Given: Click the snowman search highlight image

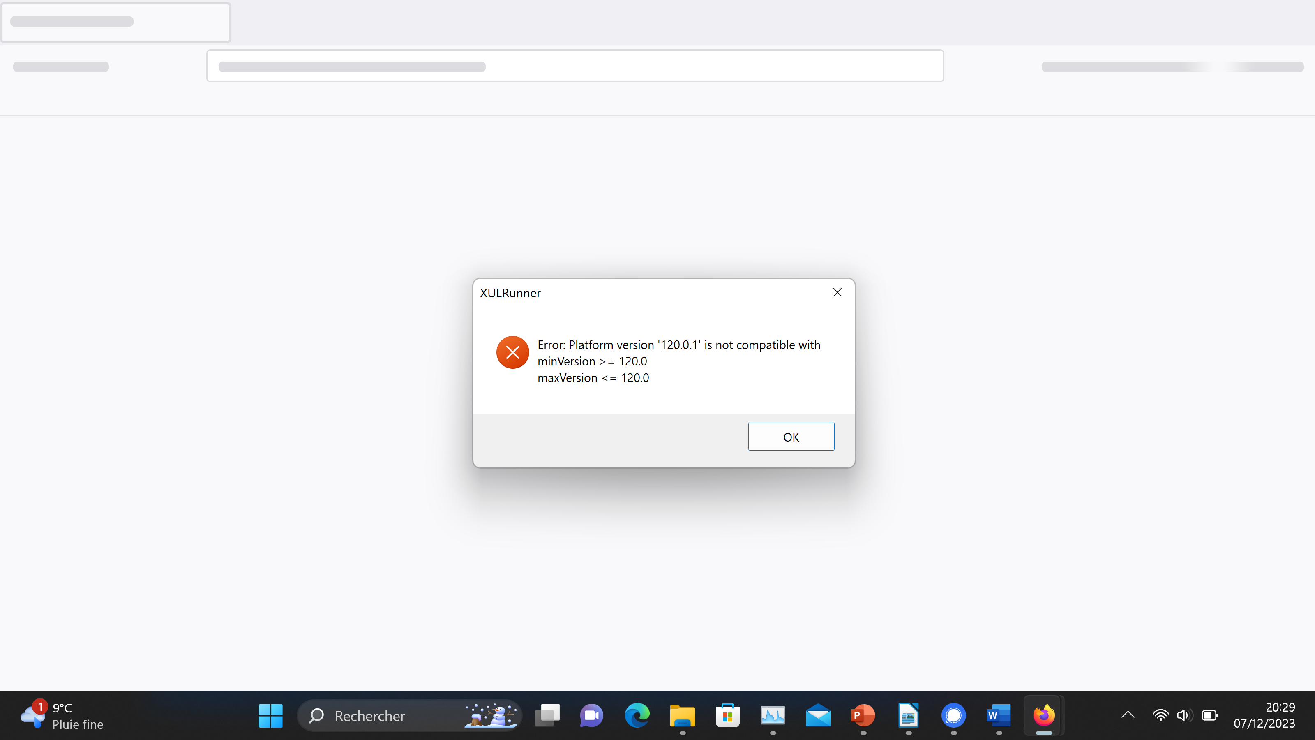Looking at the screenshot, I should (490, 715).
